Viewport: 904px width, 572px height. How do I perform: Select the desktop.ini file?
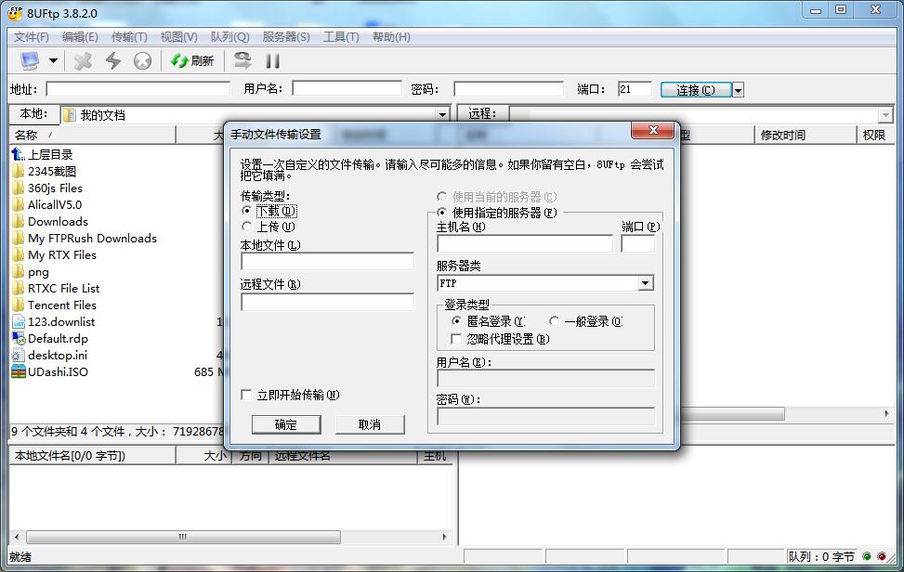(x=49, y=355)
